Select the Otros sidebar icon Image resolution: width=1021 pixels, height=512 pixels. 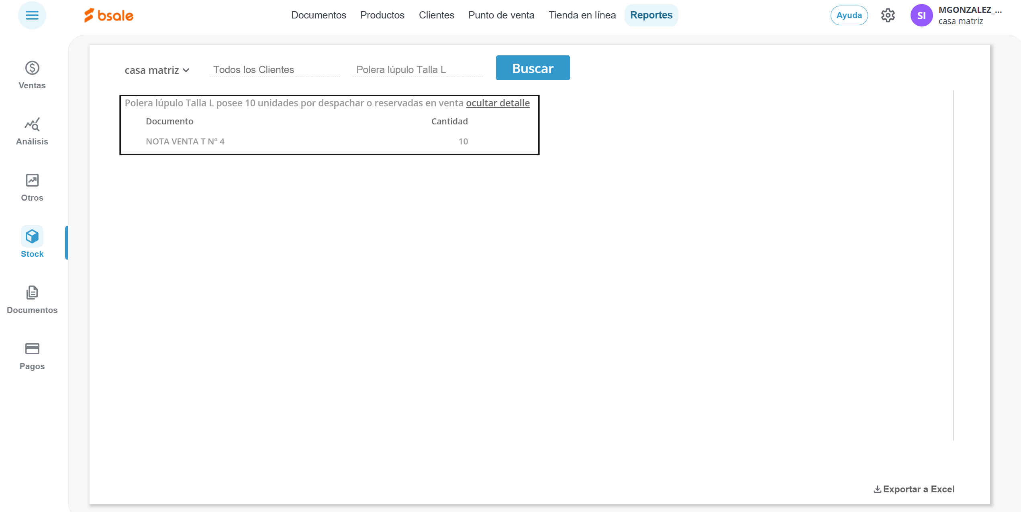click(x=32, y=181)
